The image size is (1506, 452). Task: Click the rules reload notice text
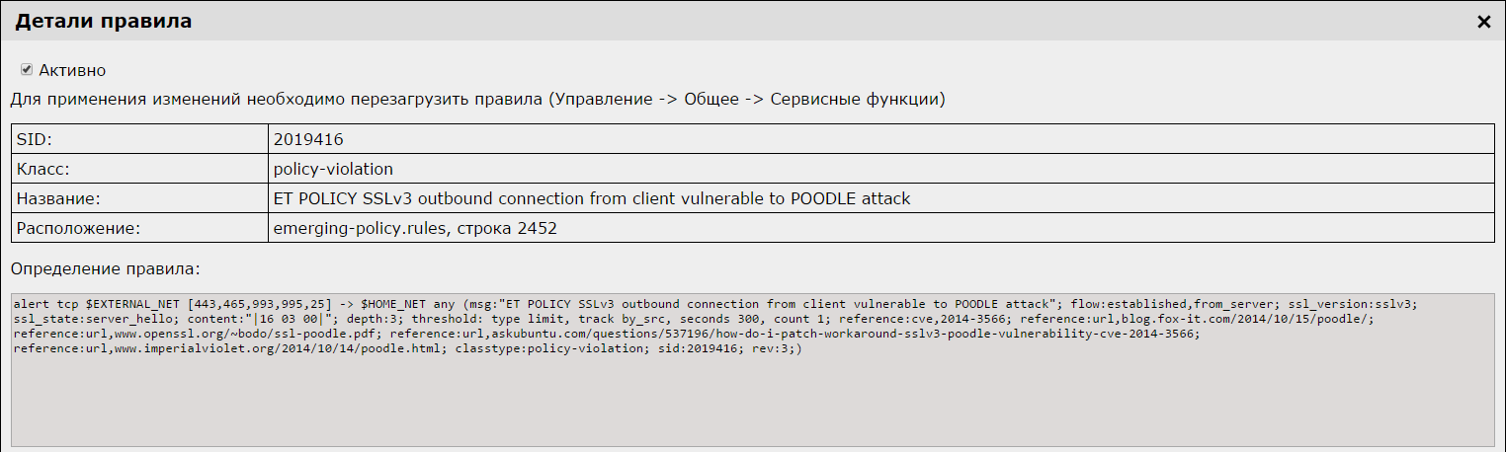[x=477, y=100]
